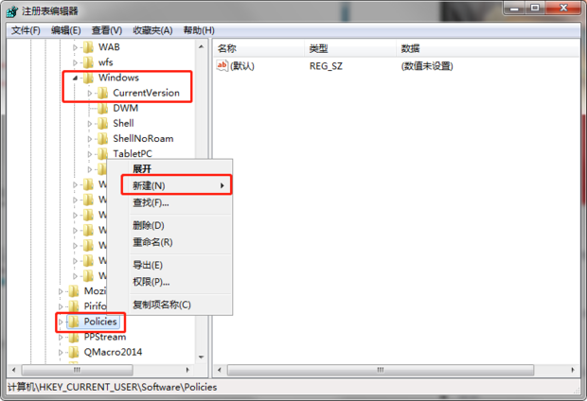
Task: Open the 收藏夹(A) menu
Action: click(x=152, y=30)
